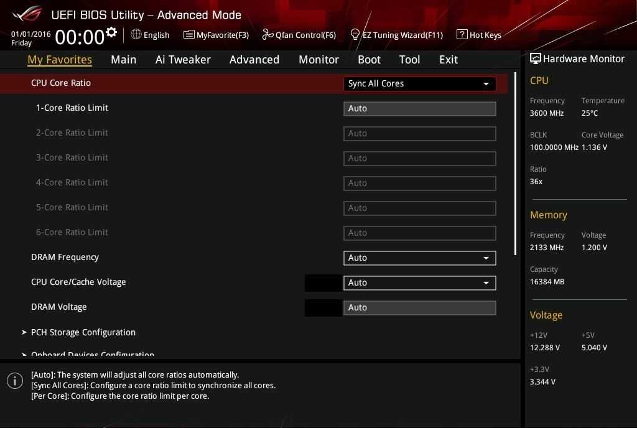Click the DRAM Voltage value field
This screenshot has height=428, width=637.
pos(419,307)
